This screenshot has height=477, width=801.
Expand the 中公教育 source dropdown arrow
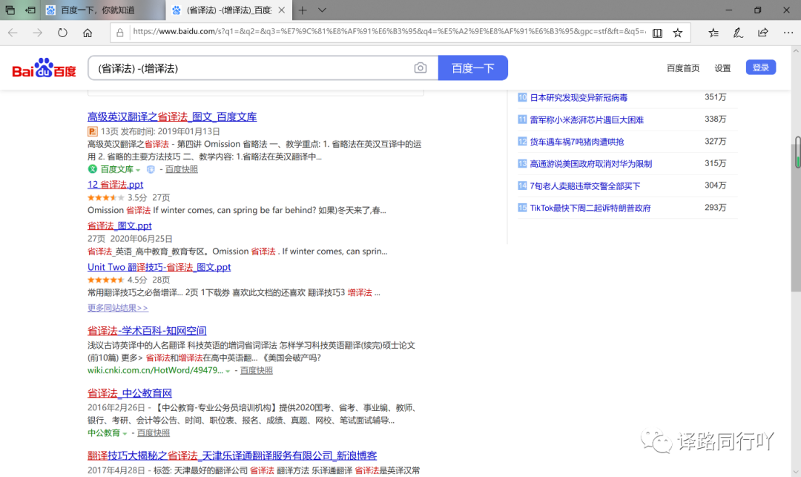coord(125,433)
